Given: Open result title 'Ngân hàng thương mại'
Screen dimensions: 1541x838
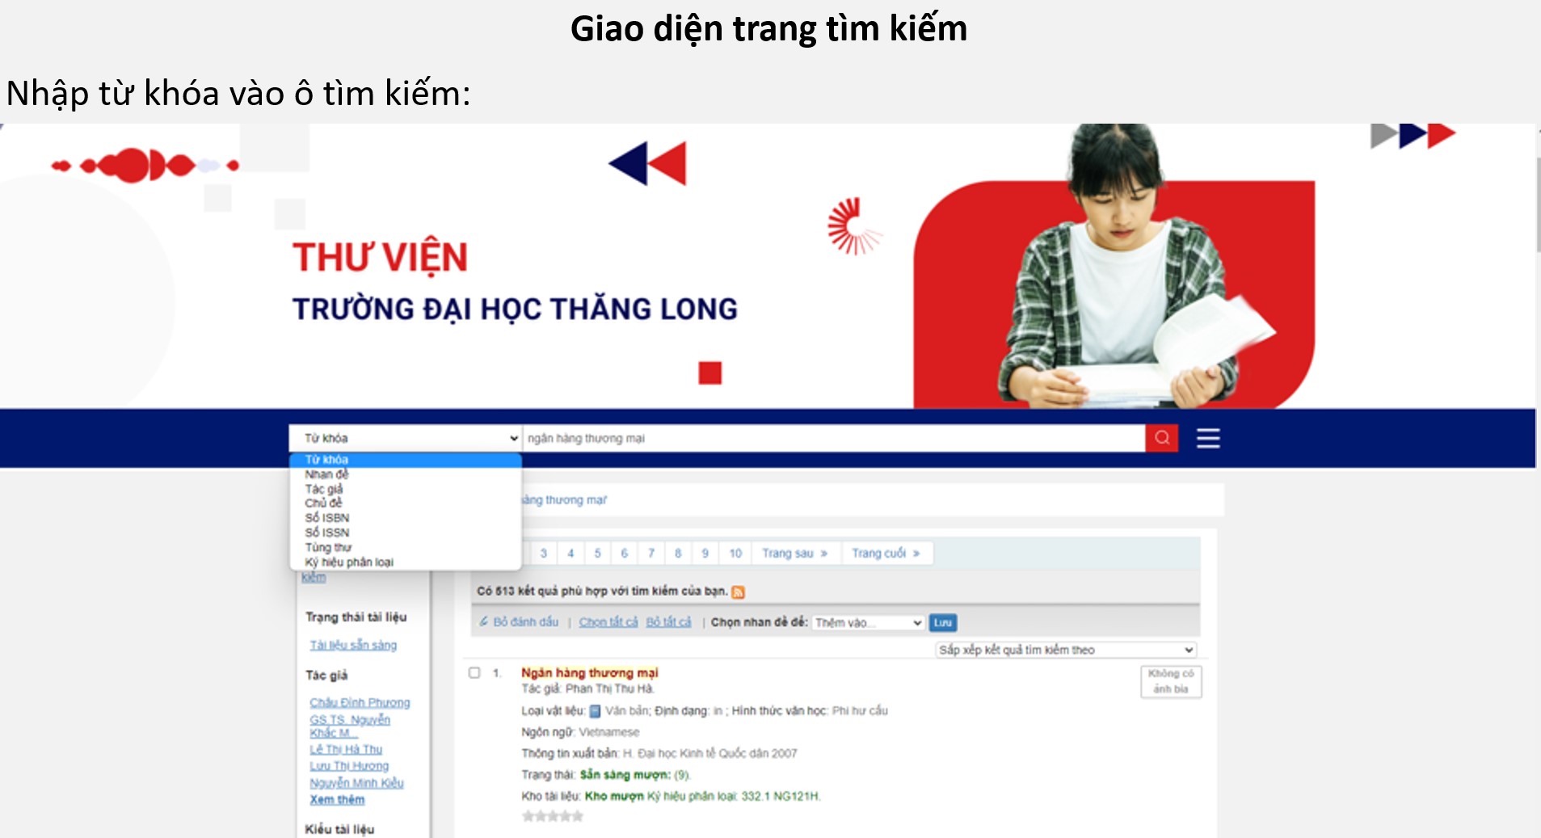Looking at the screenshot, I should click(x=590, y=672).
